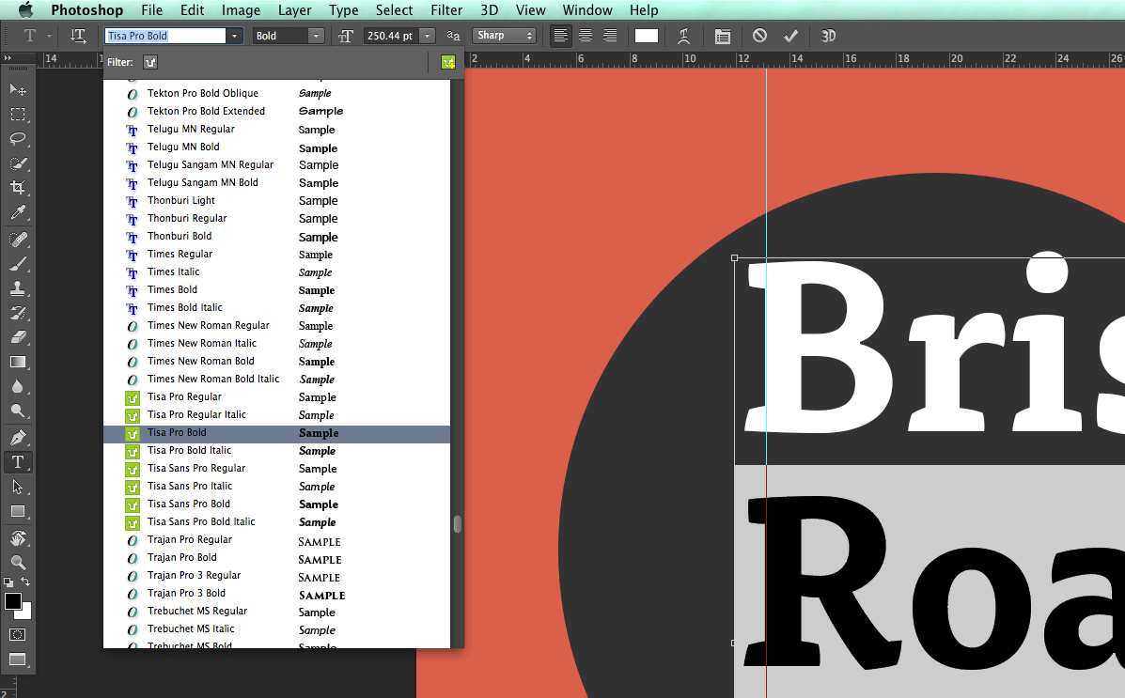The width and height of the screenshot is (1125, 698).
Task: Choose Tisa Sans Pro Regular font
Action: [196, 468]
